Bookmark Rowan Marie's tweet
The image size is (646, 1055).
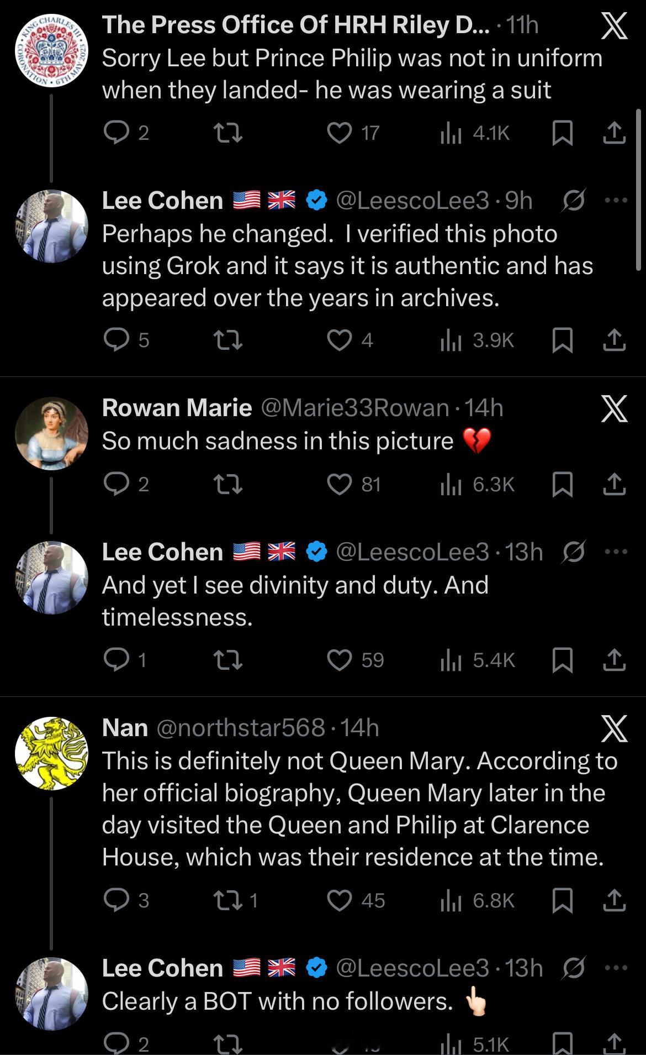click(x=562, y=485)
